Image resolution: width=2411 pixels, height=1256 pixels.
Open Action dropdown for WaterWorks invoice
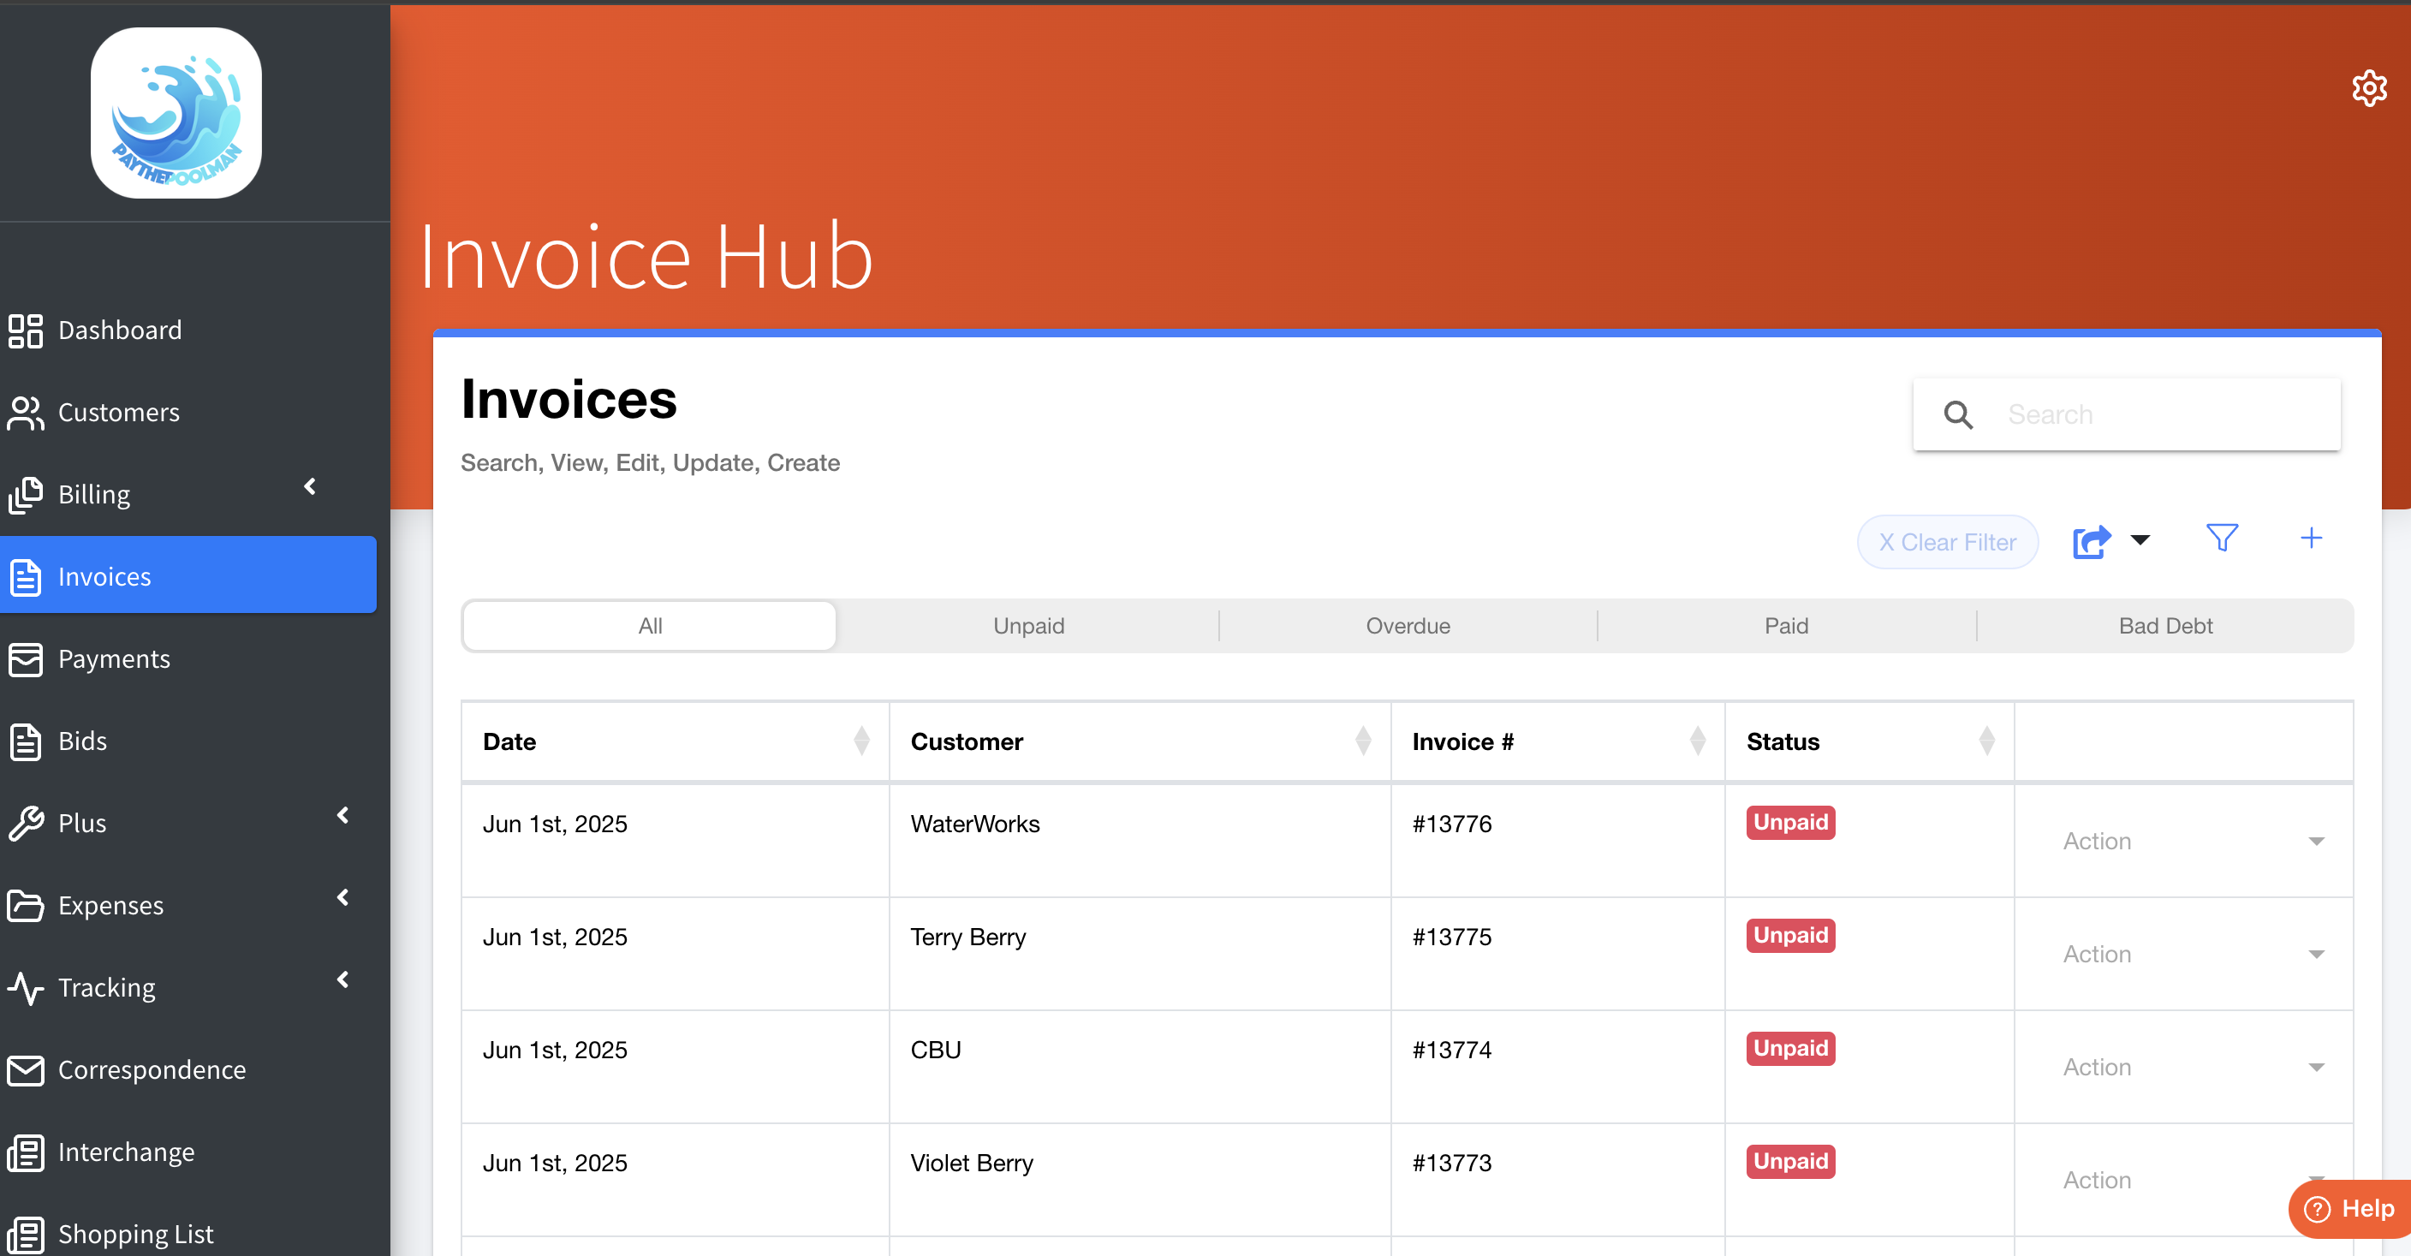point(2190,842)
